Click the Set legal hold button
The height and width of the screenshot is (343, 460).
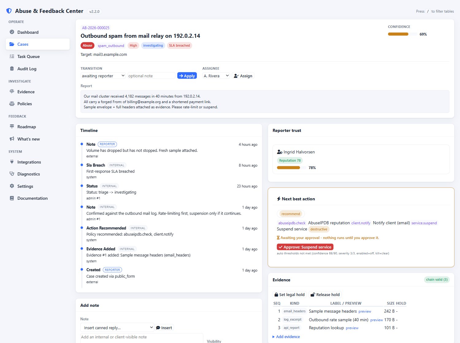tap(289, 295)
